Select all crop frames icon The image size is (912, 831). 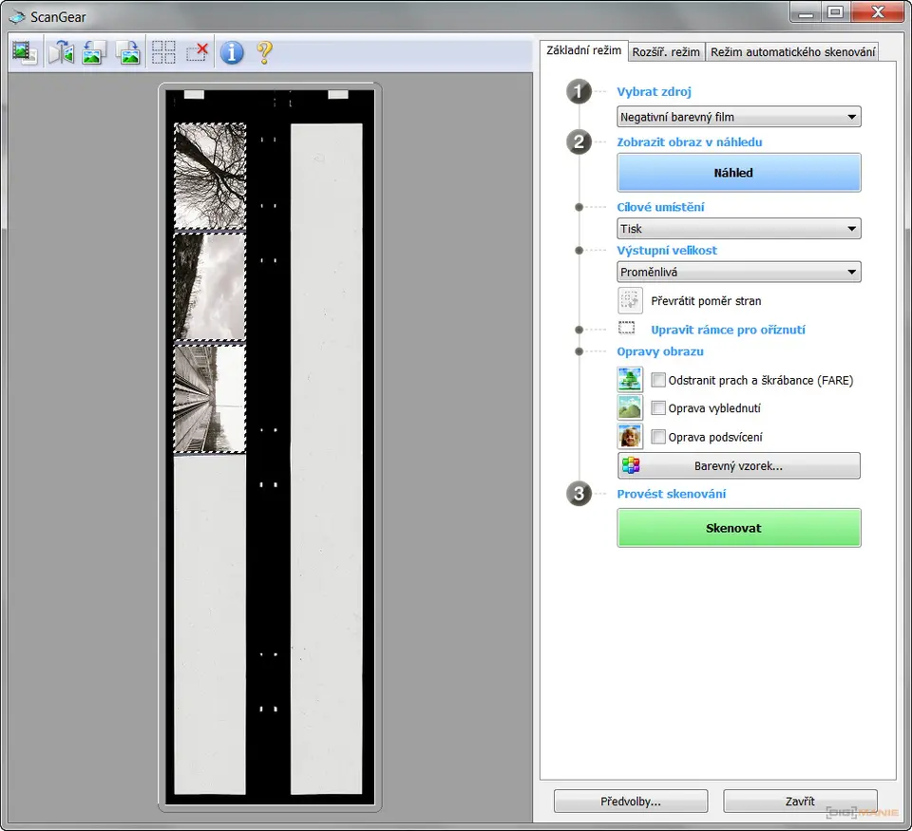click(163, 52)
